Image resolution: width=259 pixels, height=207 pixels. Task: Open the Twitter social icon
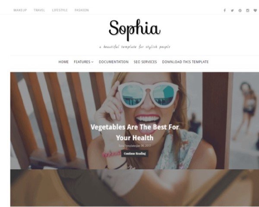(x=232, y=10)
